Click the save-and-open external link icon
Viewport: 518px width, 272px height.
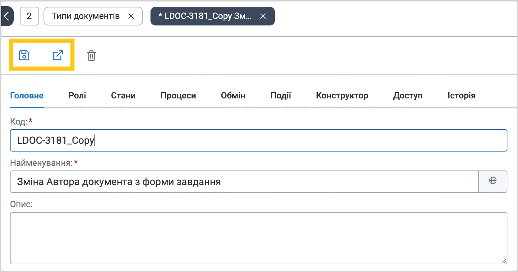pyautogui.click(x=58, y=55)
